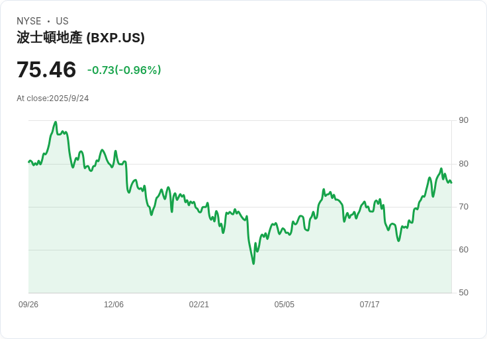Click the left starting point of the price line
487x339 pixels.
[29, 161]
